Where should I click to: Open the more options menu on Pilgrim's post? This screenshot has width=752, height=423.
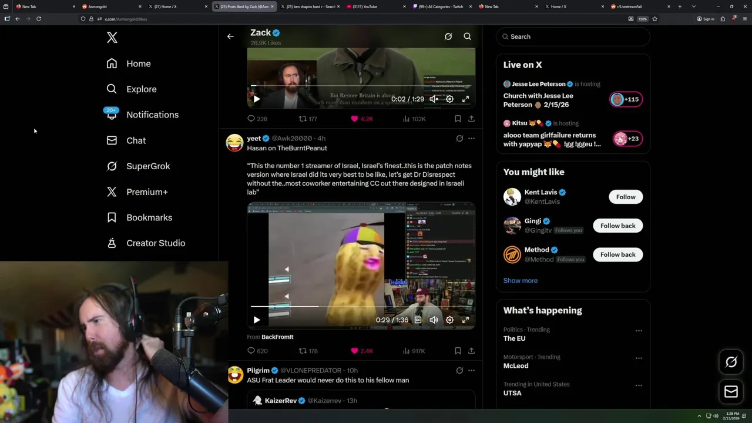coord(471,370)
